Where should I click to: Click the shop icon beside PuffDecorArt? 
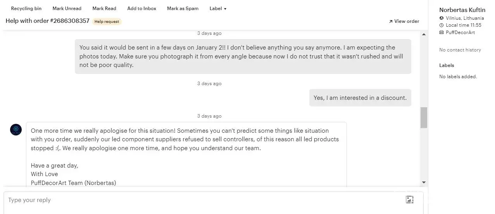(x=442, y=33)
